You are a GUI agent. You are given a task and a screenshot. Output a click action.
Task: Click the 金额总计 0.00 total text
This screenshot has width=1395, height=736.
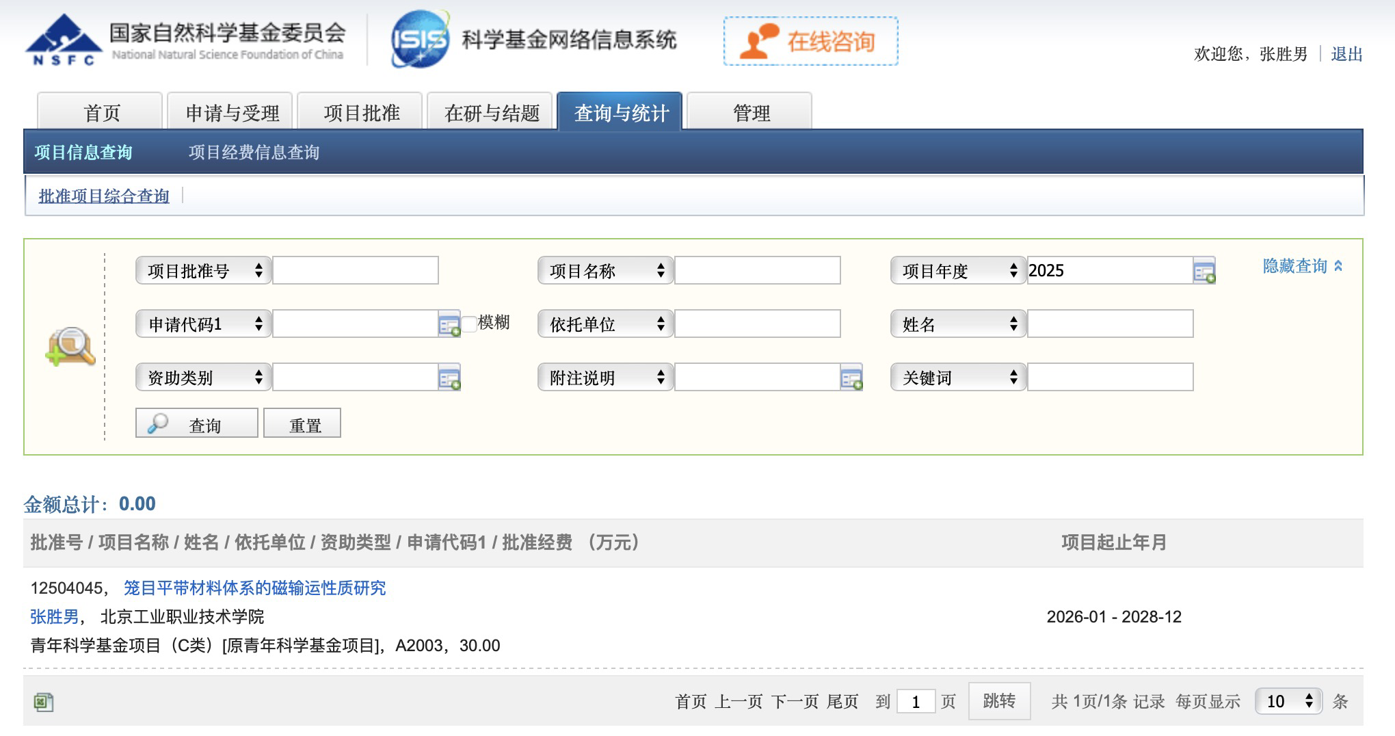[90, 504]
